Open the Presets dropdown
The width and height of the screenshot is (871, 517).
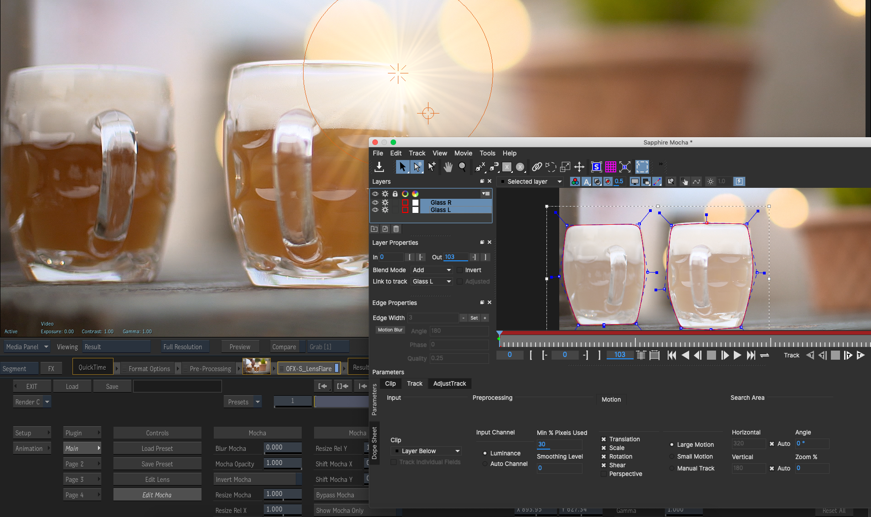[x=243, y=402]
